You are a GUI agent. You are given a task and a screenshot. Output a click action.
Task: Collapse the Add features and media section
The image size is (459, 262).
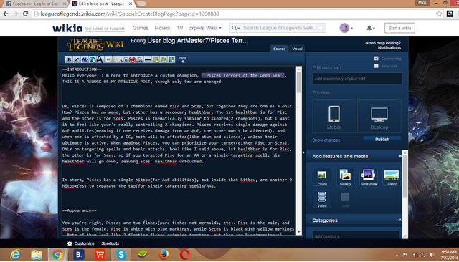point(400,156)
